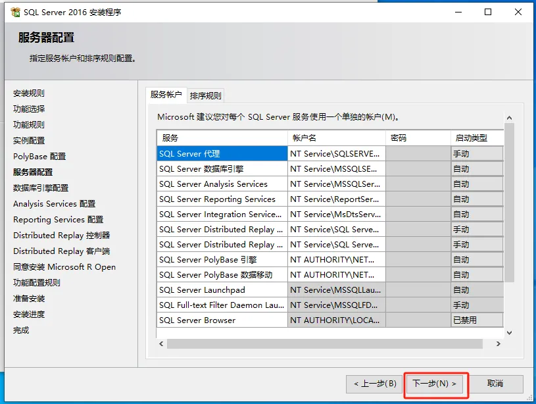Click 服务器配置 step in sidebar
This screenshot has height=404, width=536.
pos(33,172)
